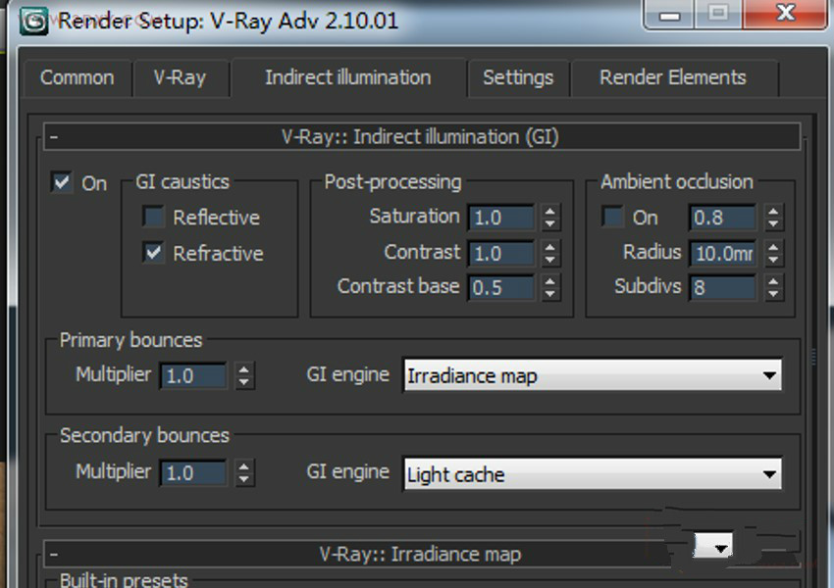
Task: Click the Secondary bounces Multiplier field
Action: (x=193, y=472)
